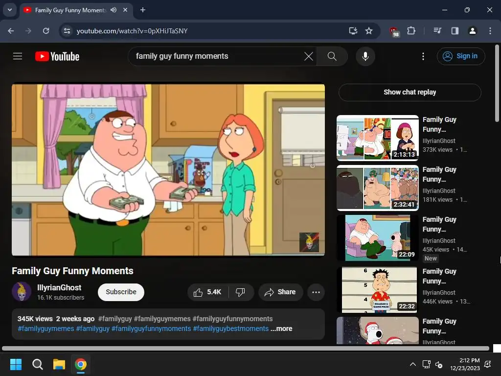
Task: Go to YouTube home via the logo
Action: click(57, 56)
